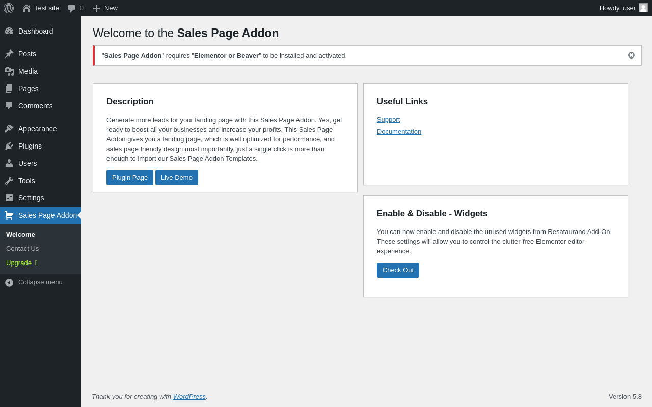
Task: Open the Support link
Action: point(388,120)
